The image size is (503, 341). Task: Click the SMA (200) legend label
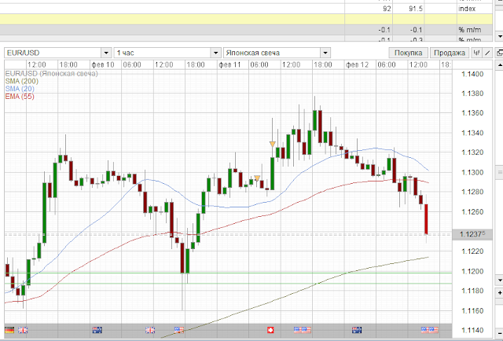[x=21, y=81]
